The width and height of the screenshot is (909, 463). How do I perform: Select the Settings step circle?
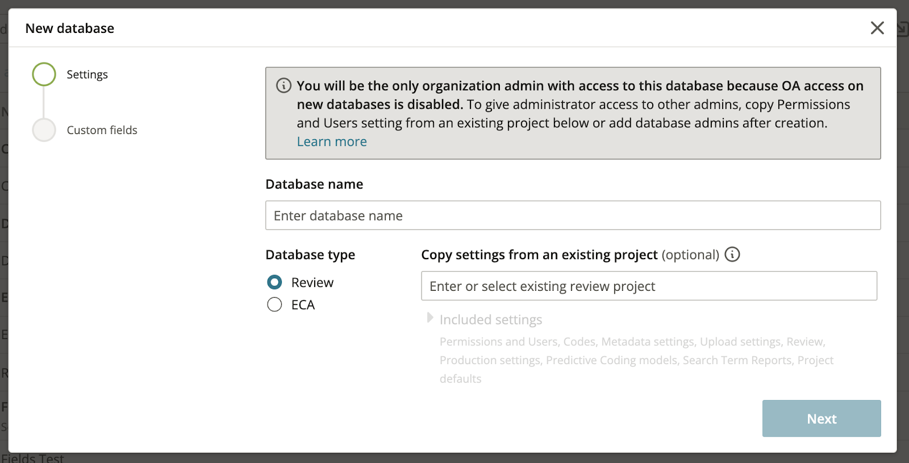coord(44,74)
